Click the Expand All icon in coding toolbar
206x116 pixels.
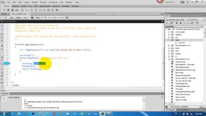pyautogui.click(x=2, y=41)
